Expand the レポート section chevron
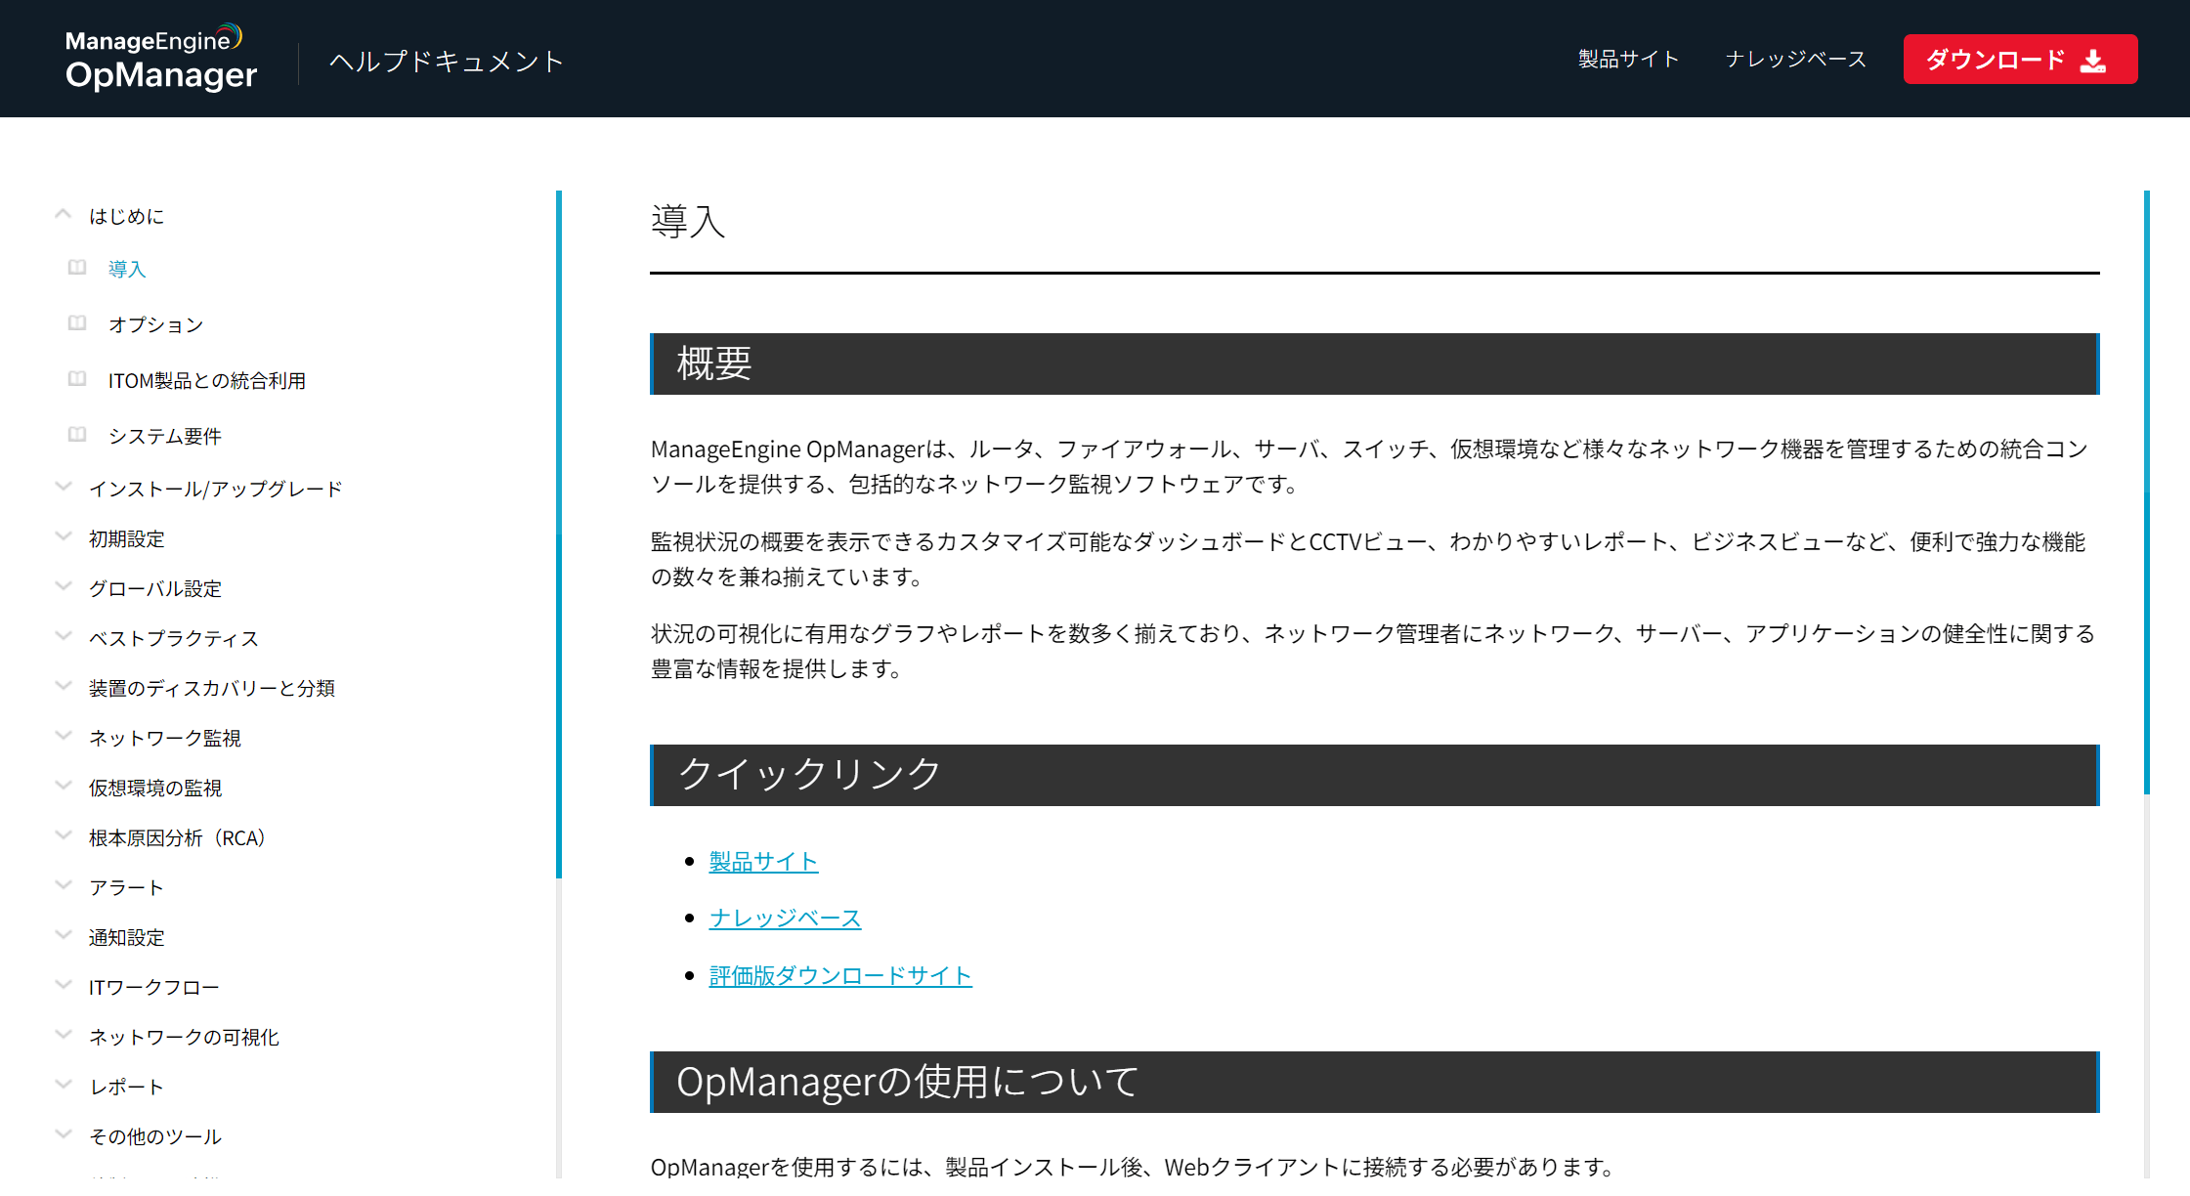Viewport: 2190px width, 1196px height. [x=64, y=1085]
